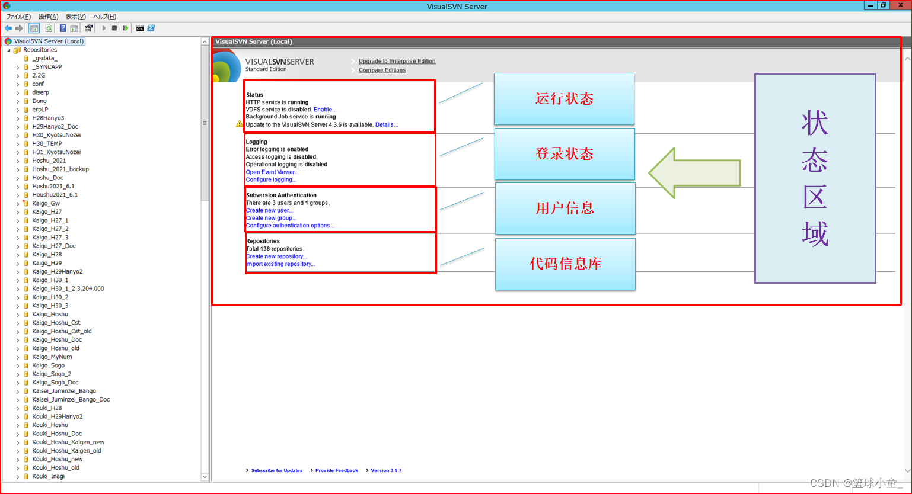This screenshot has height=494, width=912.
Task: Expand the H28Hanyo3 repository node
Action: [18, 118]
